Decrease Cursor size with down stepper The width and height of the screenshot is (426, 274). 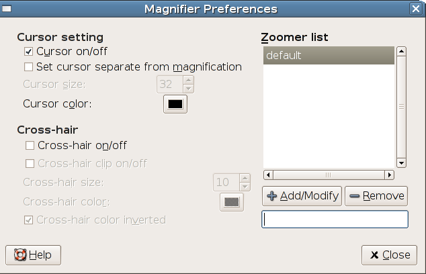coord(188,88)
